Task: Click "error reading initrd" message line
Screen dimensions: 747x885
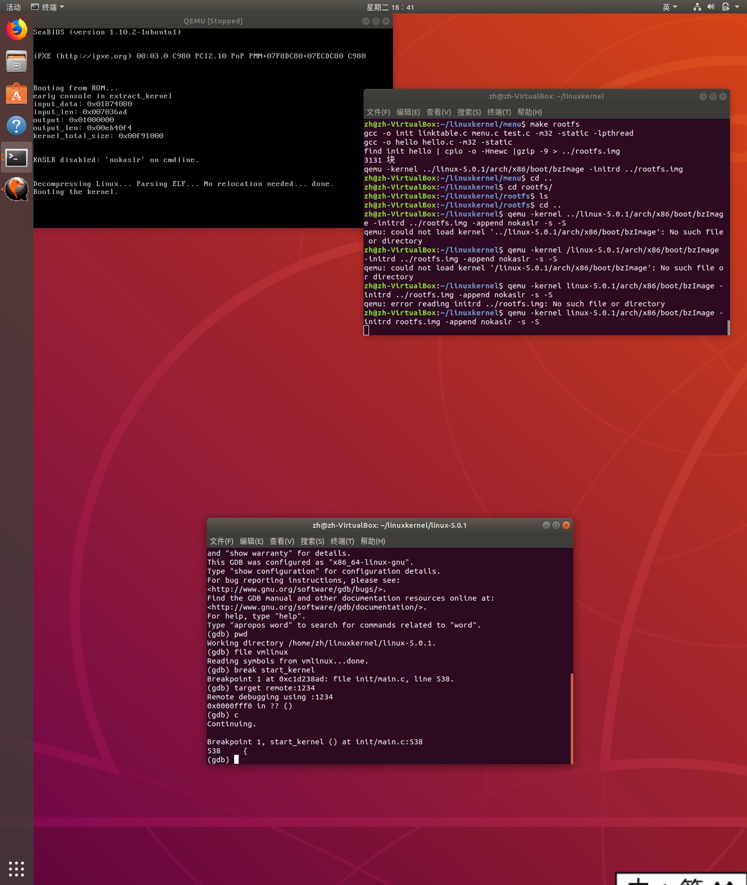Action: [x=514, y=304]
